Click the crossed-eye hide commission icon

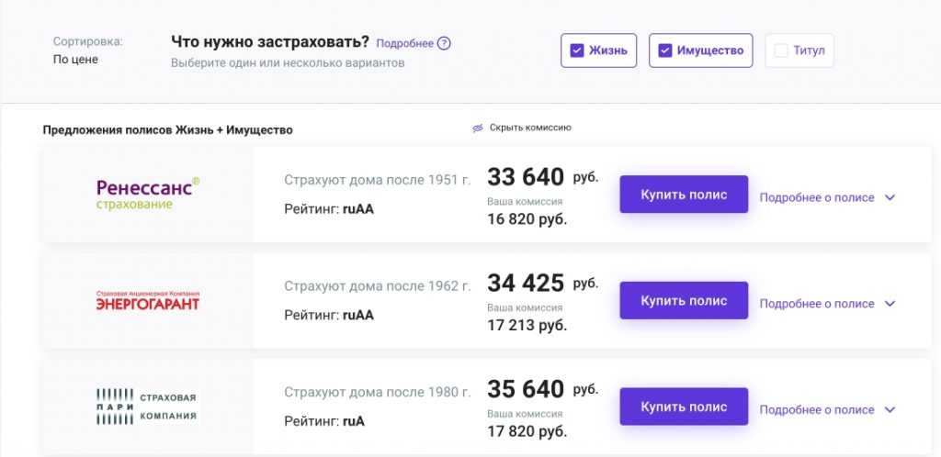pyautogui.click(x=478, y=128)
